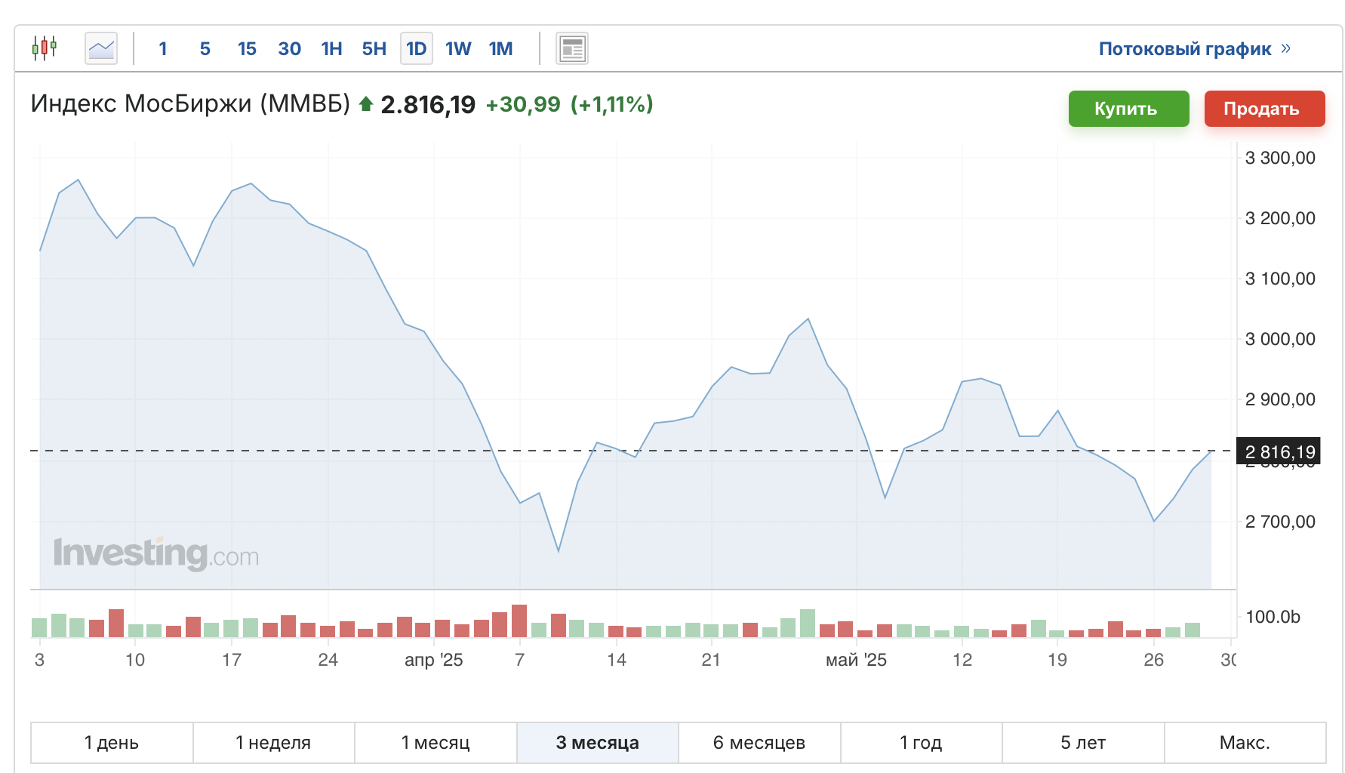Click the green Купить button
This screenshot has height=773, width=1345.
click(x=1129, y=109)
